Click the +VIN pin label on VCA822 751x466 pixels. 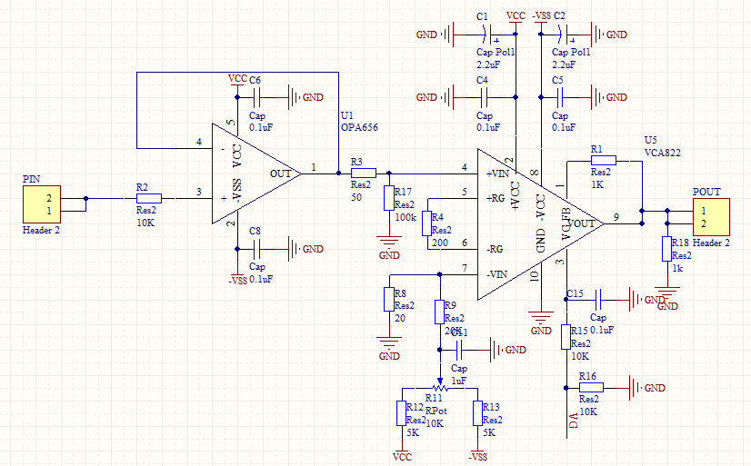pyautogui.click(x=497, y=174)
